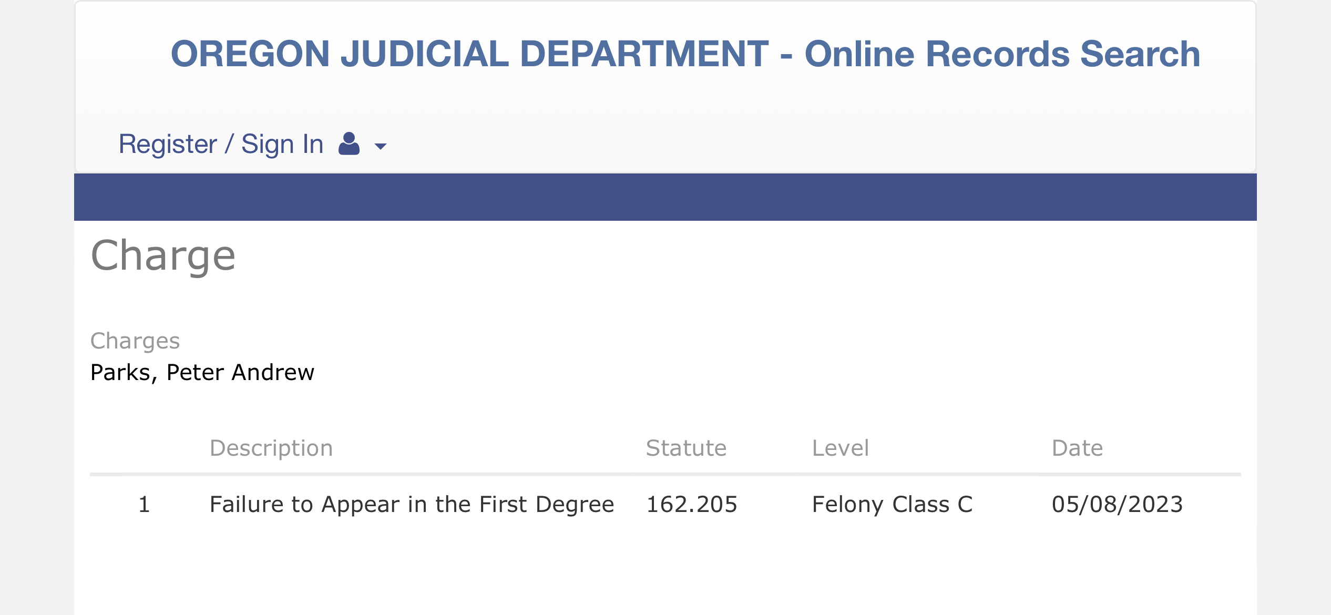Click the words Sign In
The image size is (1331, 615).
point(282,144)
